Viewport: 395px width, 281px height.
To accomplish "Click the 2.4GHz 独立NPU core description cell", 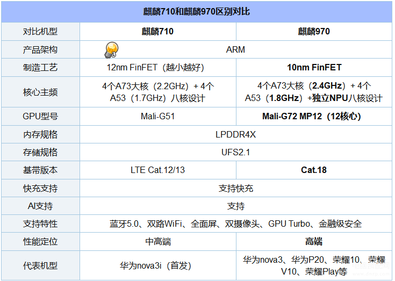I will click(x=314, y=92).
